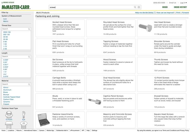The height and width of the screenshot is (132, 190).
Task: Filter by Inch system of measurement
Action: click(x=5, y=19)
